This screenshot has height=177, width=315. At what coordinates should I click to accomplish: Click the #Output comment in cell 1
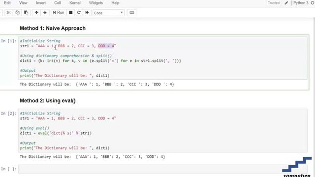28,71
